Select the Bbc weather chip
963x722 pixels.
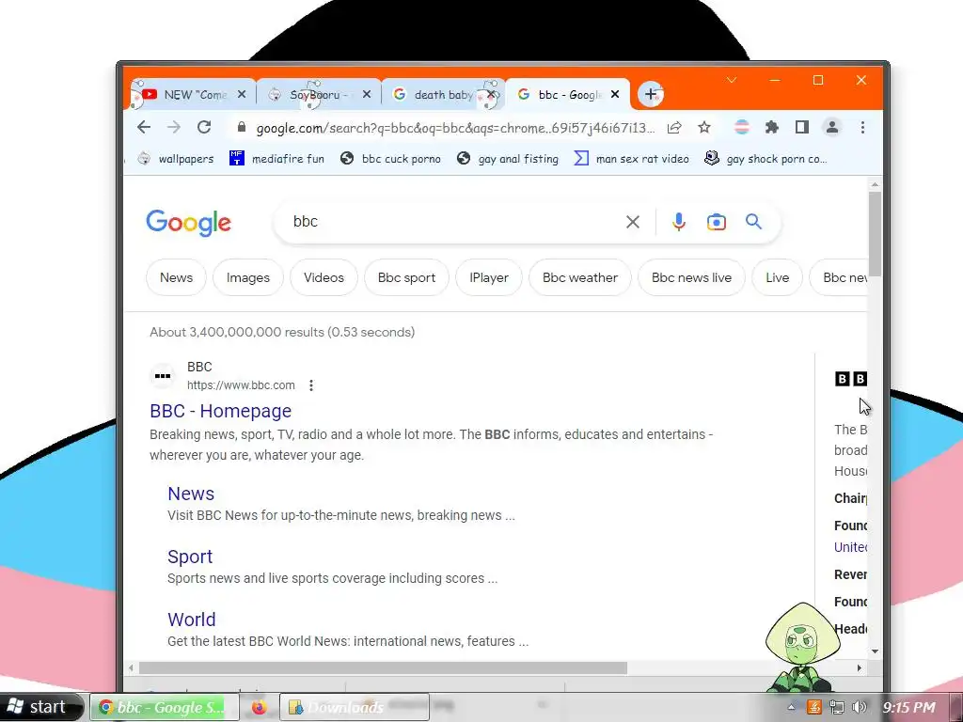pyautogui.click(x=579, y=277)
